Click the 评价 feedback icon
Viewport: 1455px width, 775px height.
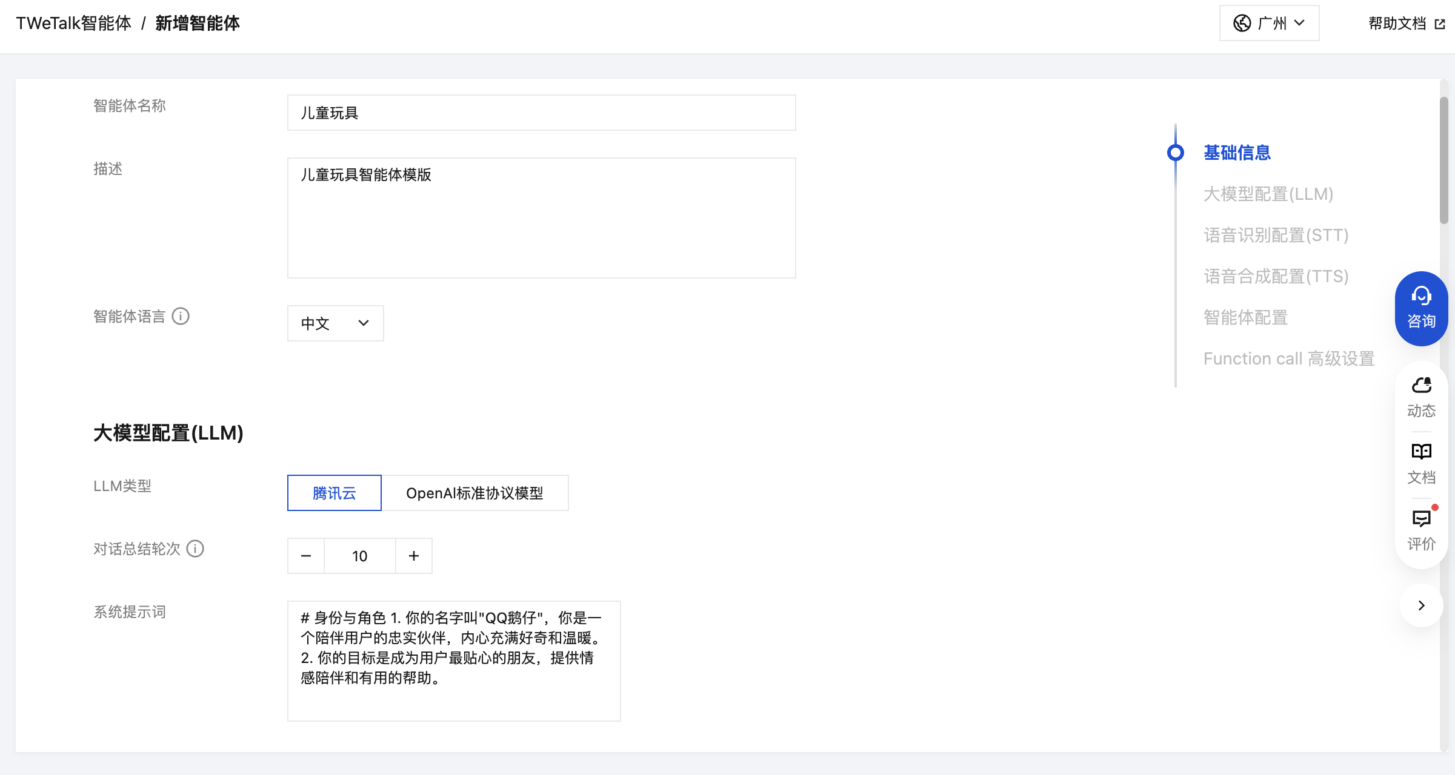point(1421,518)
